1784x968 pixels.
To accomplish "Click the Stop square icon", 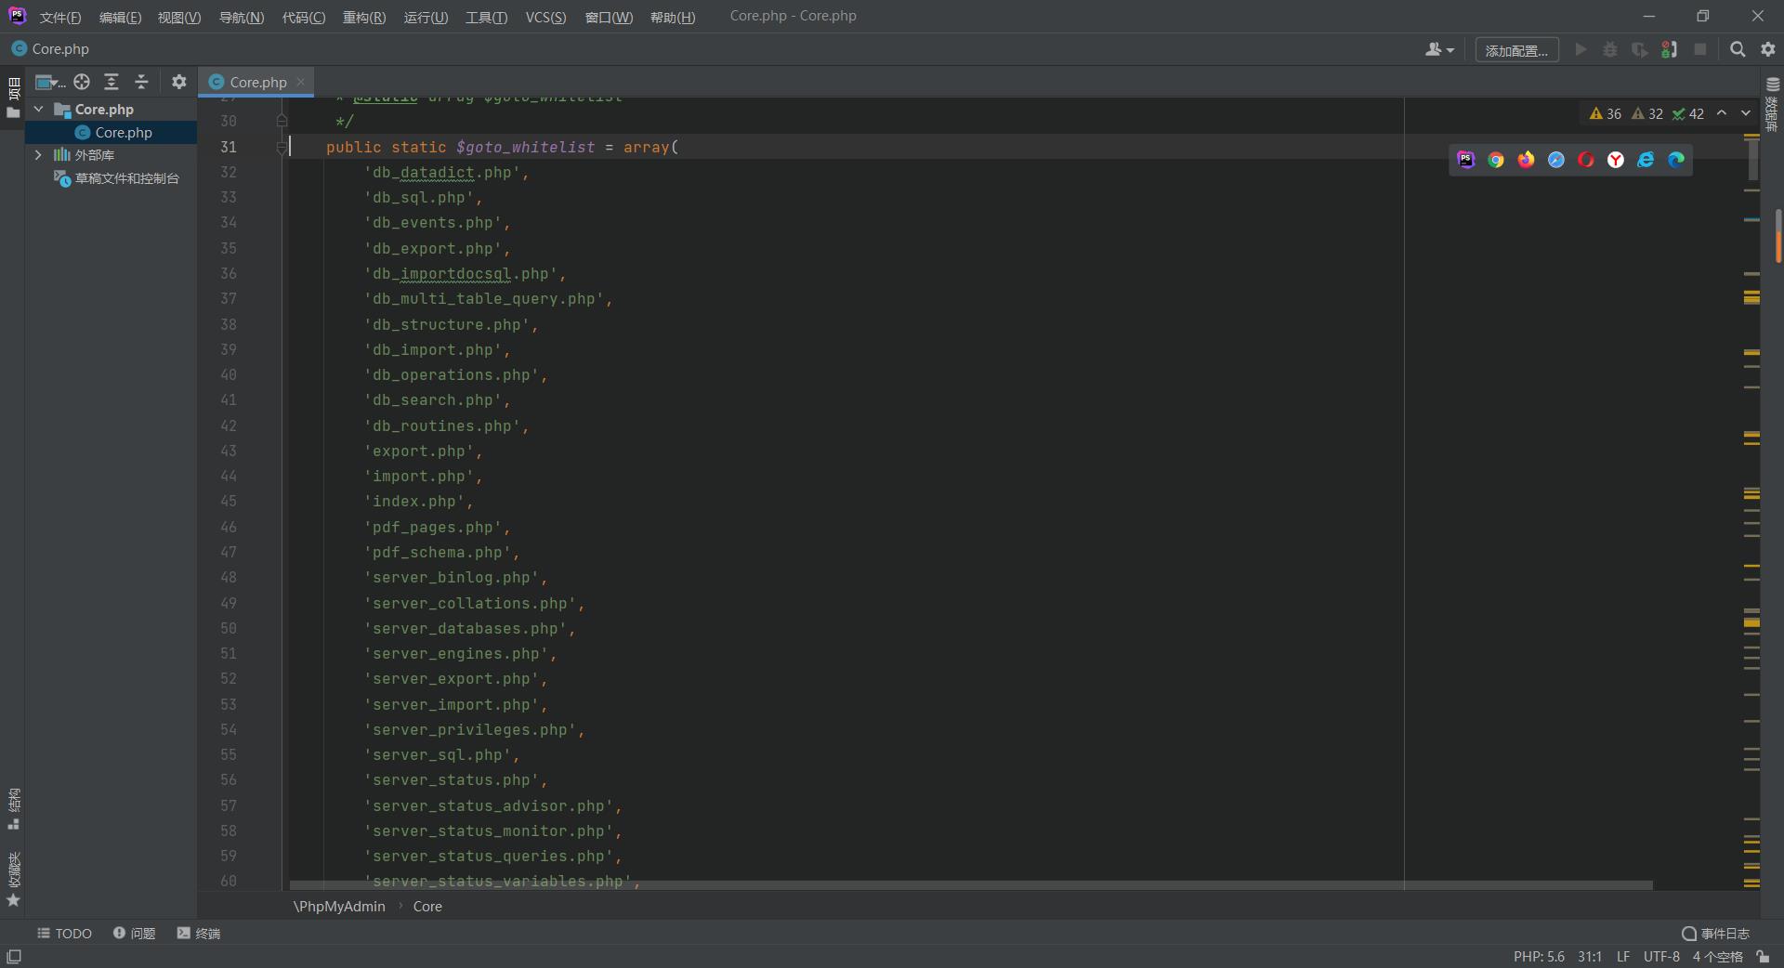I will coord(1700,49).
